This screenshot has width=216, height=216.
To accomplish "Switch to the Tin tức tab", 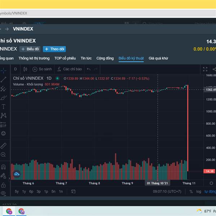I will 86,58.
